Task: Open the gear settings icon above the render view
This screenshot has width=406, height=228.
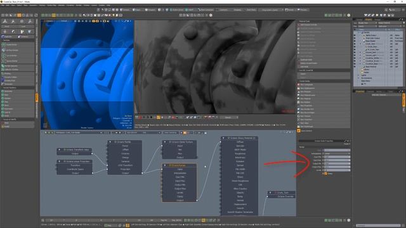Action: click(211, 15)
